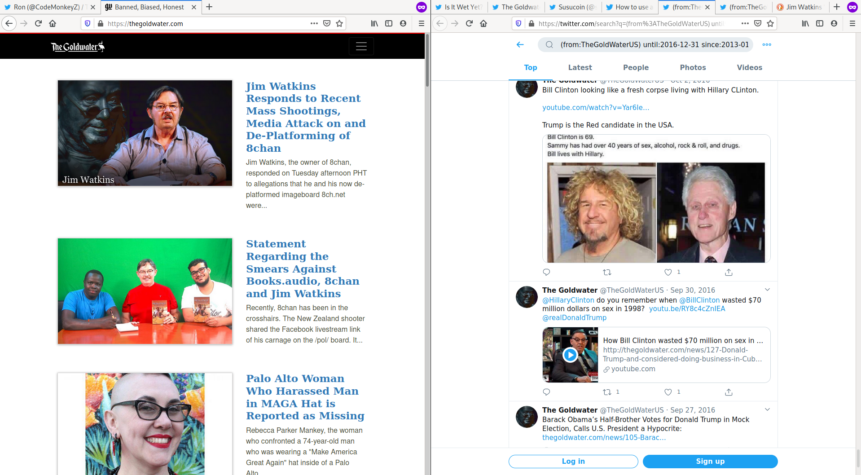Show sidebars in the left browser window
Image resolution: width=861 pixels, height=475 pixels.
(389, 23)
